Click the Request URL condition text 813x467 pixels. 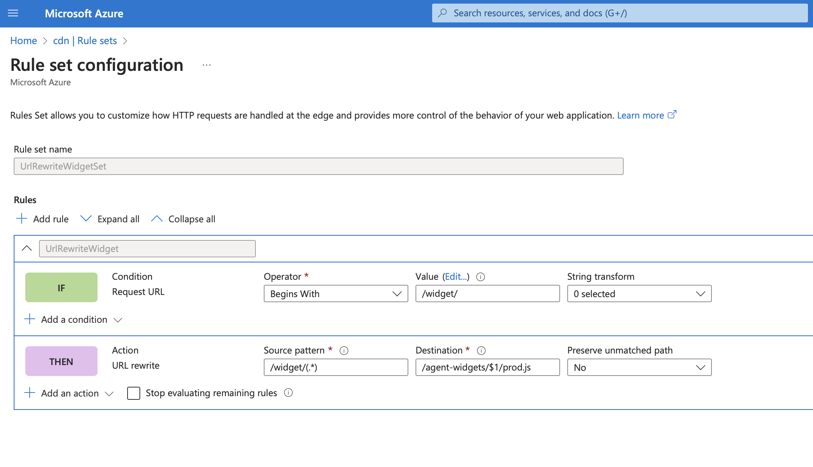pyautogui.click(x=138, y=292)
